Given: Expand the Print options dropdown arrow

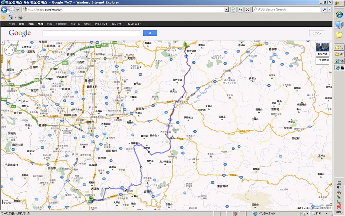Looking at the screenshot, I should [x=25, y=17].
